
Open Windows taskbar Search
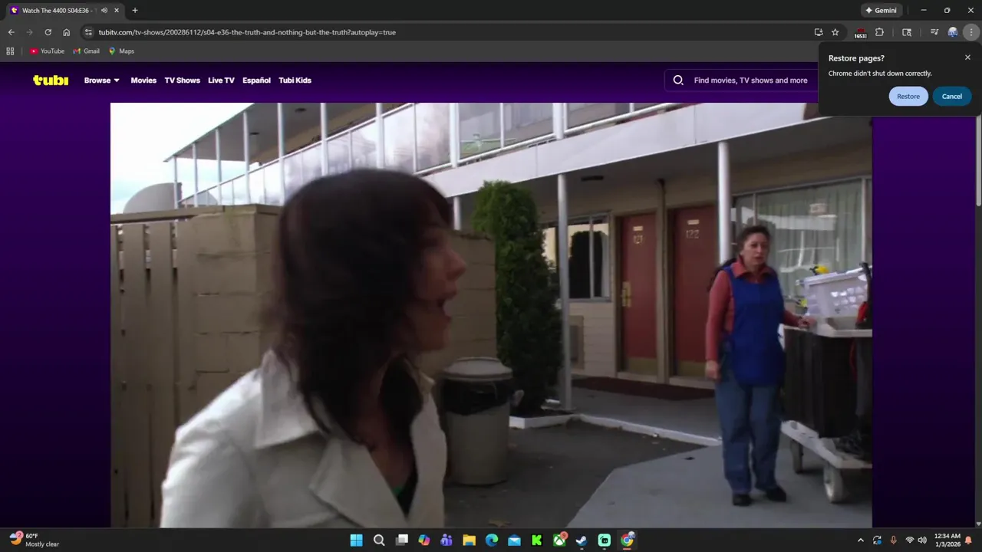coord(379,540)
